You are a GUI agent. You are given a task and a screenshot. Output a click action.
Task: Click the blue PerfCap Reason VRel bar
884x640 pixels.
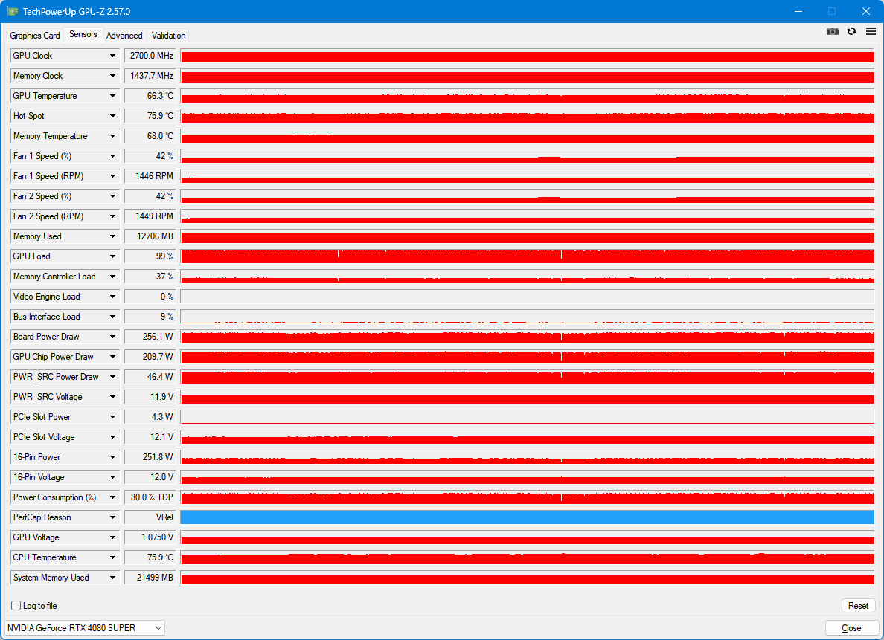point(527,517)
